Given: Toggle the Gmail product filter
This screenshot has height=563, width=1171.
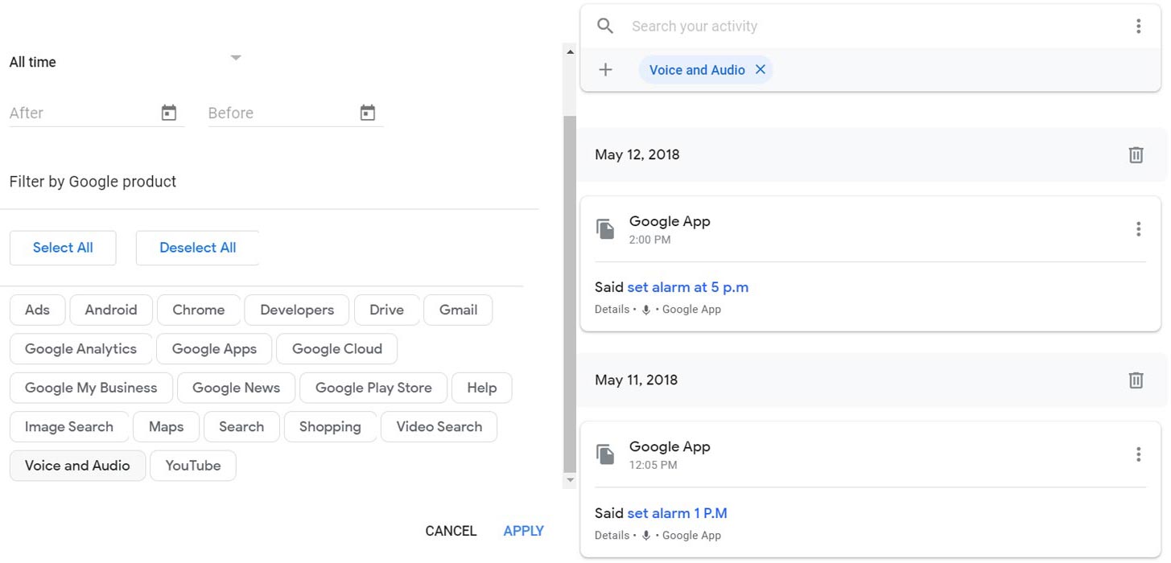Looking at the screenshot, I should click(458, 310).
